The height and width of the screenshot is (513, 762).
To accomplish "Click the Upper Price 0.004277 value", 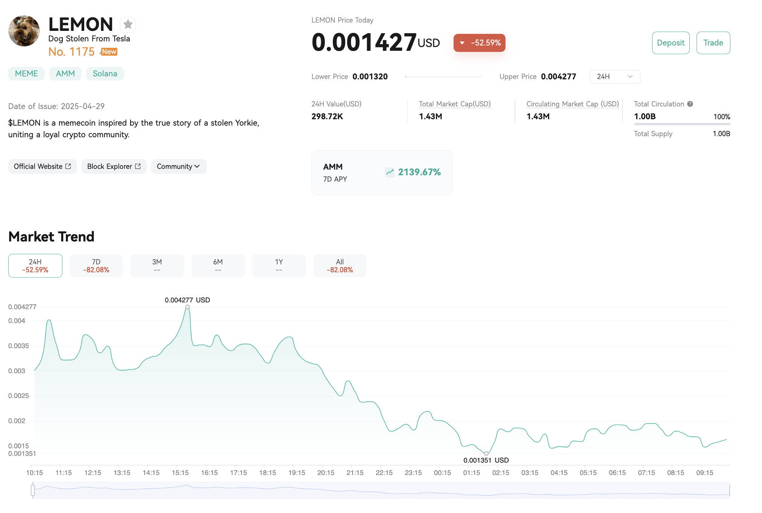I will pyautogui.click(x=559, y=77).
